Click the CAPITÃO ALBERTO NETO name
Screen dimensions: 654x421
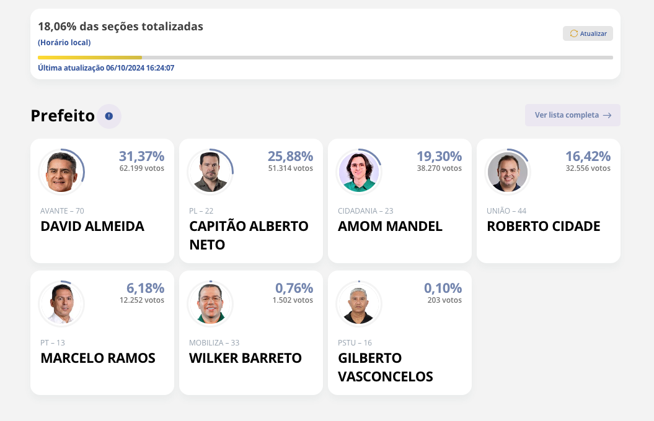[249, 235]
